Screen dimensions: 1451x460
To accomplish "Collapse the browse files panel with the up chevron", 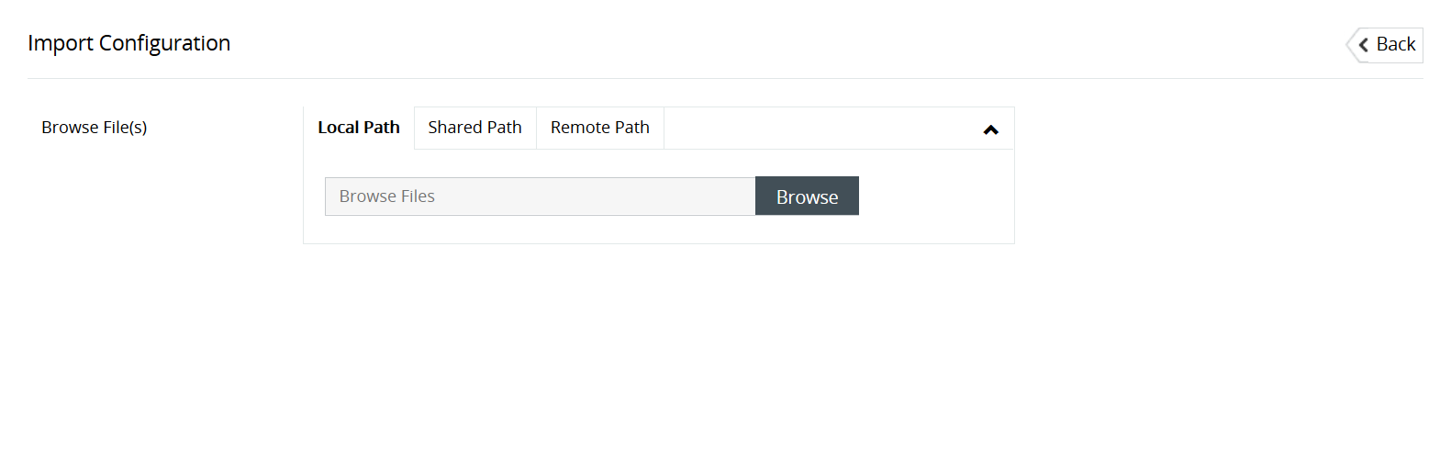I will tap(990, 129).
